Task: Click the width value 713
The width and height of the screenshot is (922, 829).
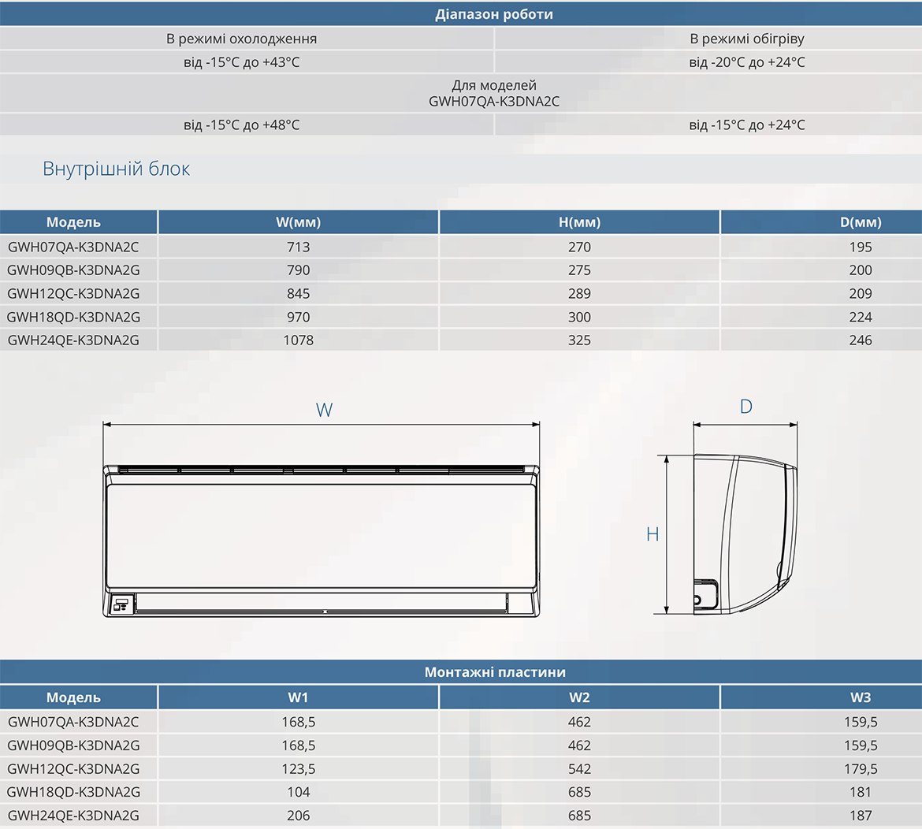Action: [298, 247]
